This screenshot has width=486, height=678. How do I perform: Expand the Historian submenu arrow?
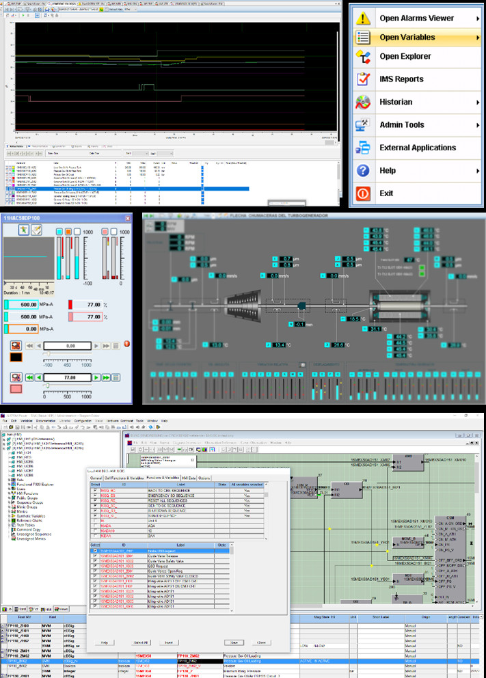[478, 103]
